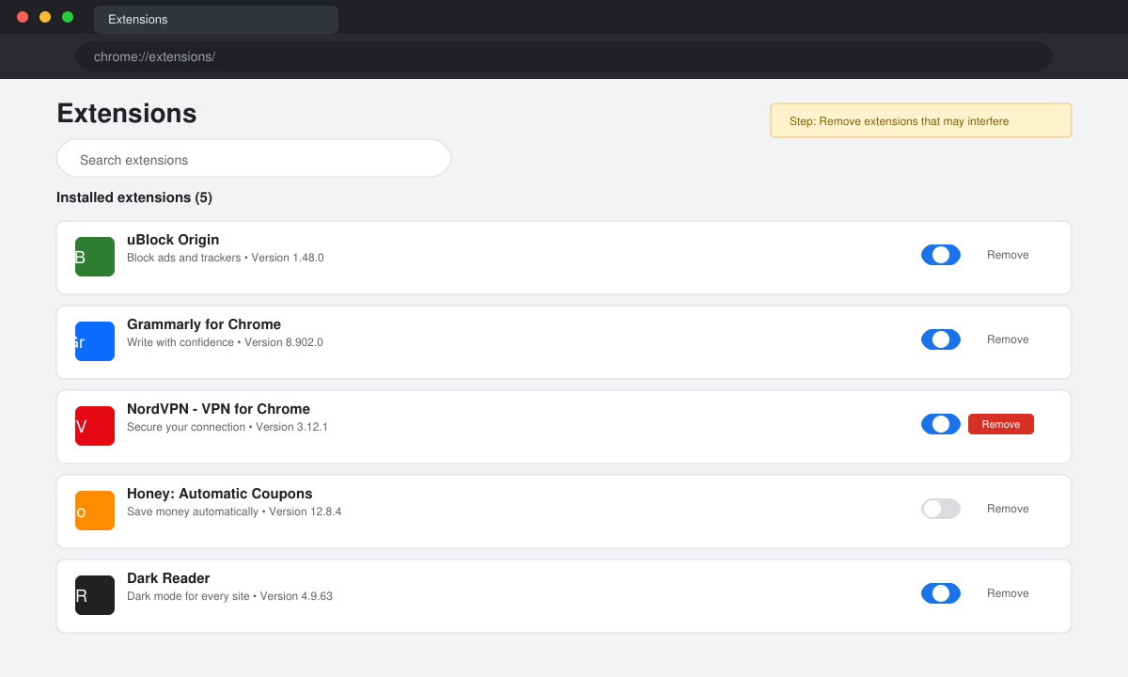Select the Extensions browser tab
1128x677 pixels.
pos(216,20)
